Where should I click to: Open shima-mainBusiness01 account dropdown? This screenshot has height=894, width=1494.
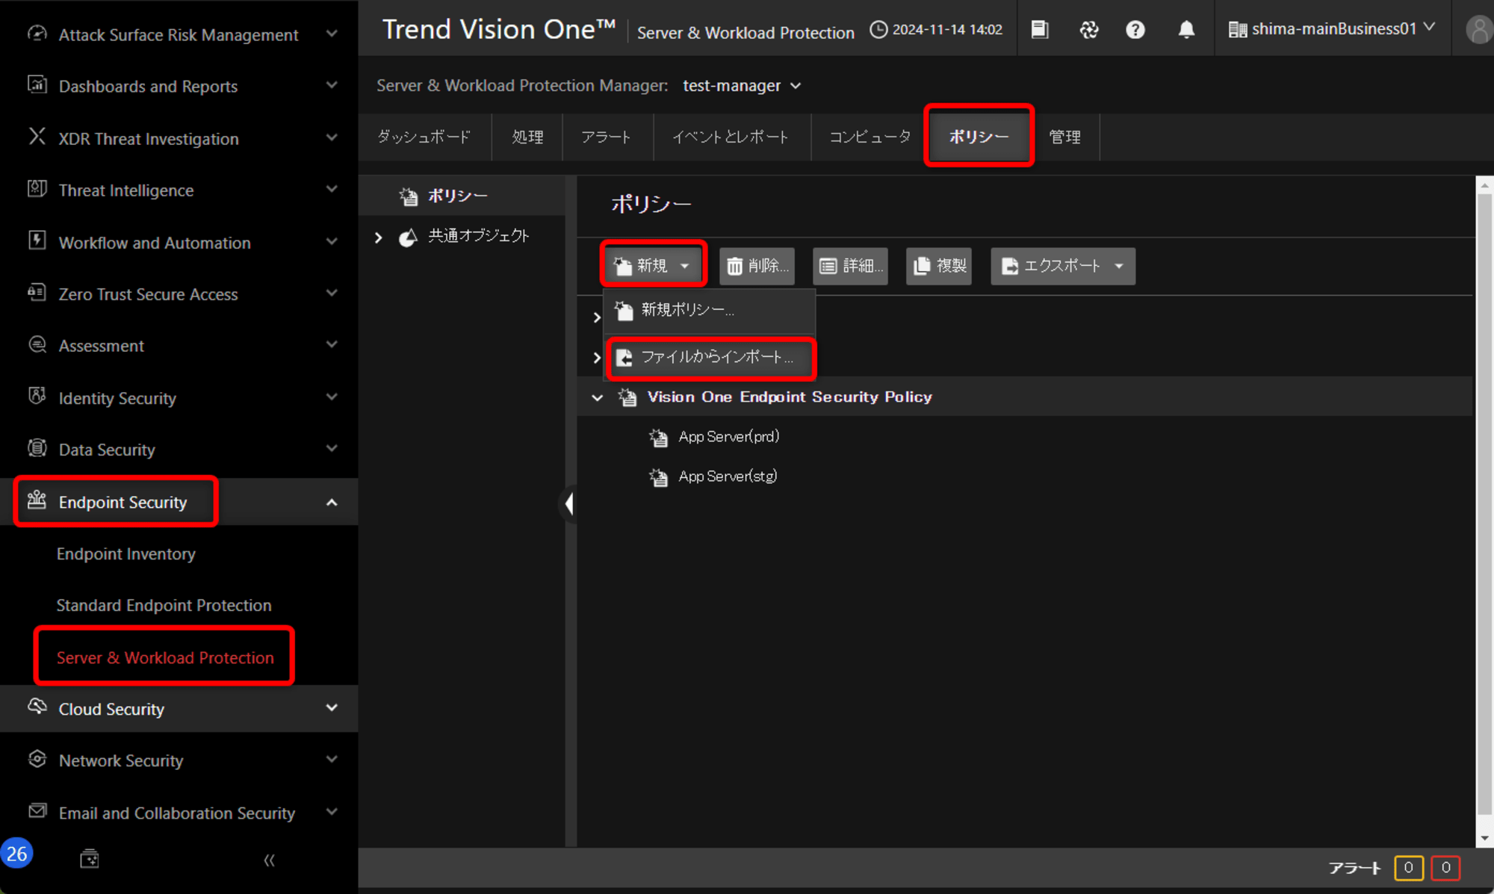point(1332,29)
